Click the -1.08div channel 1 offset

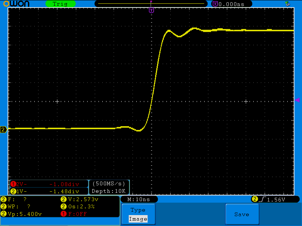(64, 184)
